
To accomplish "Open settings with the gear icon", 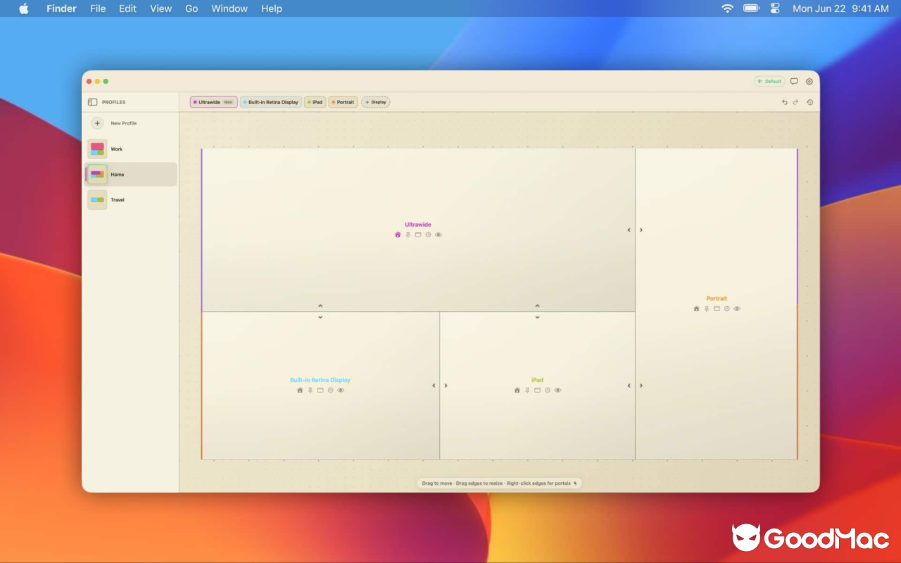I will click(x=809, y=82).
